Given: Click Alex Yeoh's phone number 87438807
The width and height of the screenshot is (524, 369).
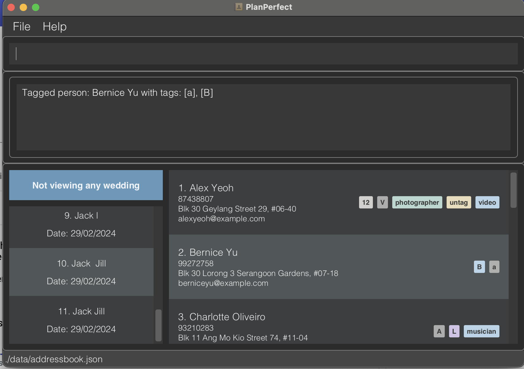Looking at the screenshot, I should point(196,199).
